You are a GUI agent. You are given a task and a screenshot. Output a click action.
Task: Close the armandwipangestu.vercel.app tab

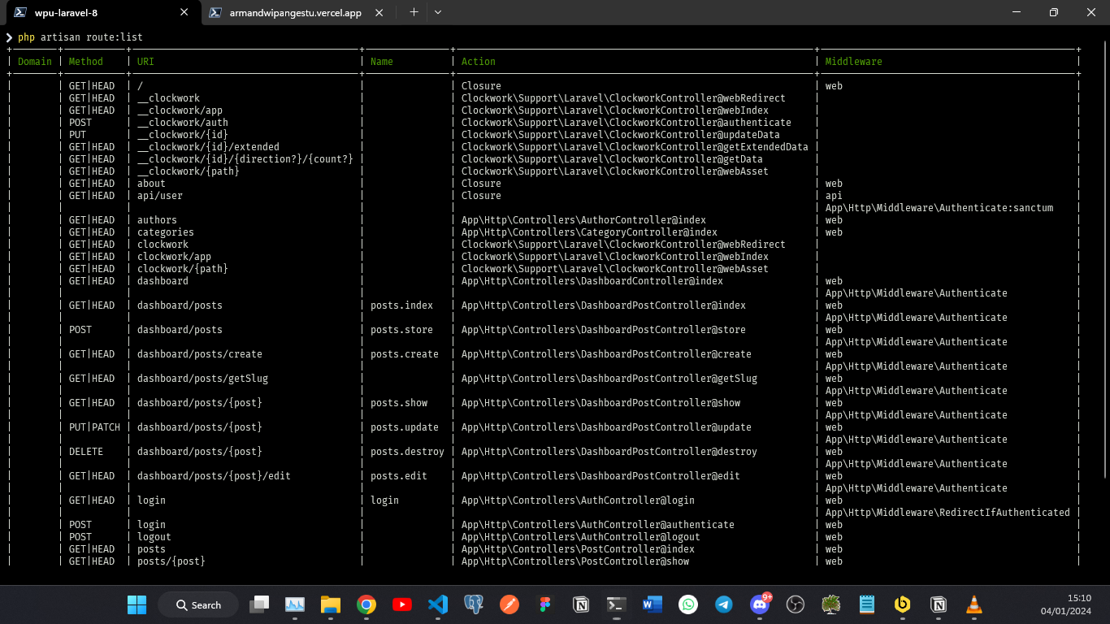(378, 12)
